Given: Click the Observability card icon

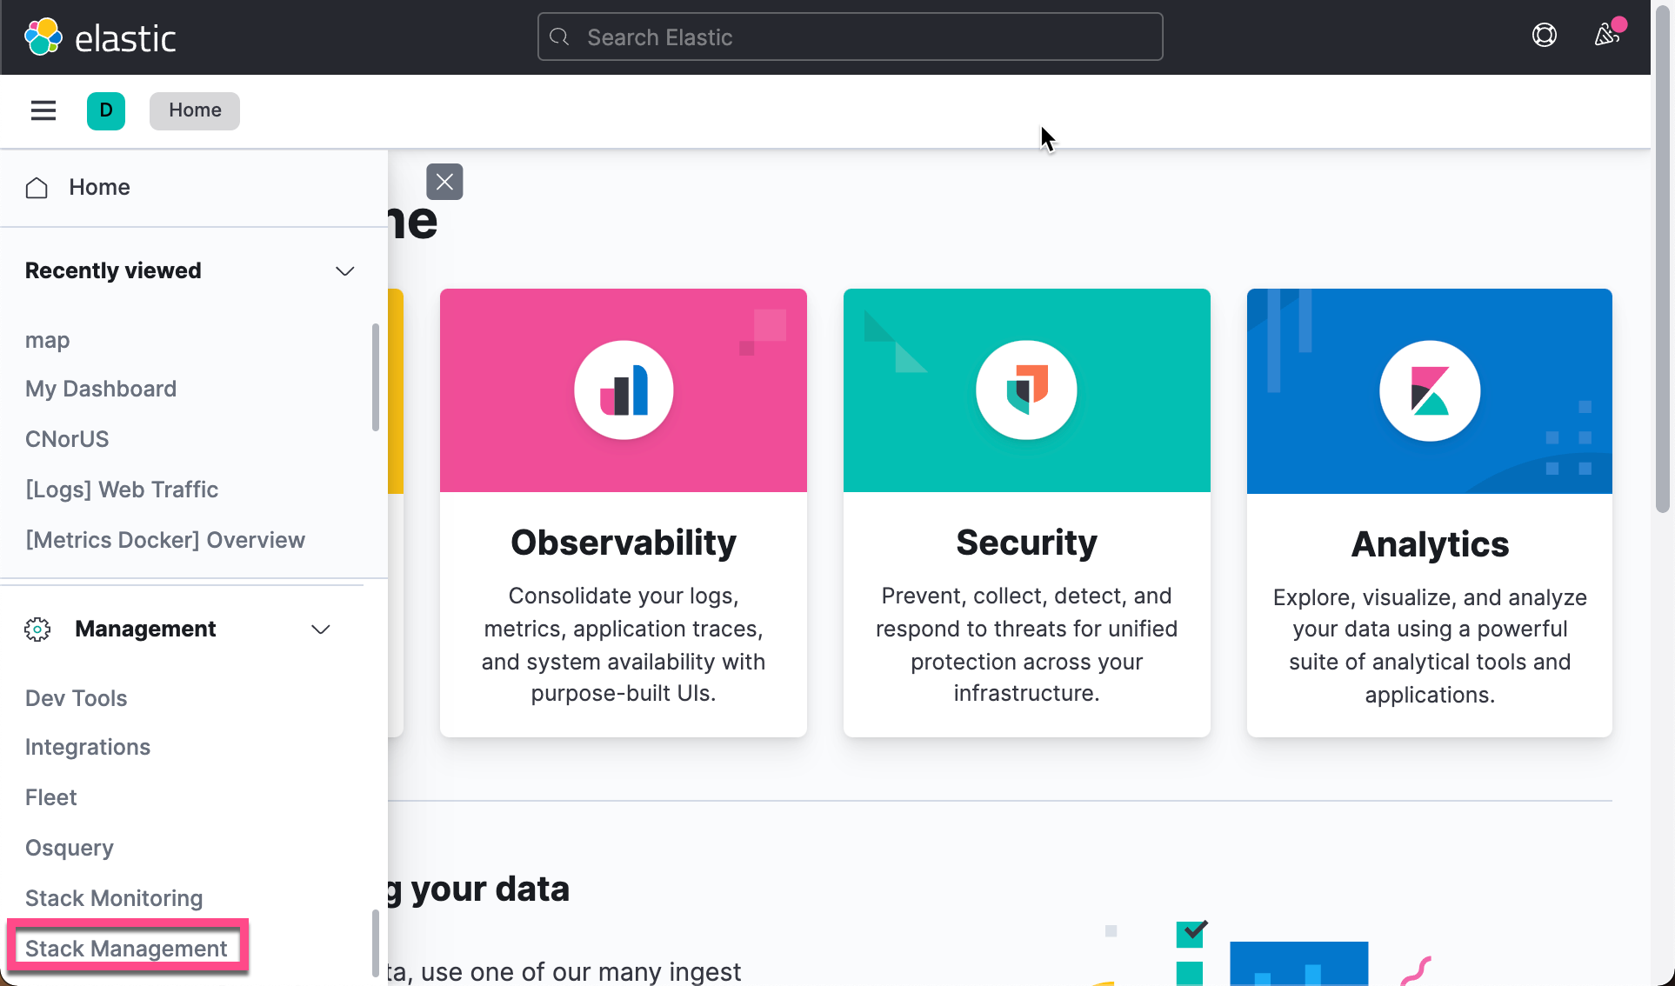Looking at the screenshot, I should [623, 390].
